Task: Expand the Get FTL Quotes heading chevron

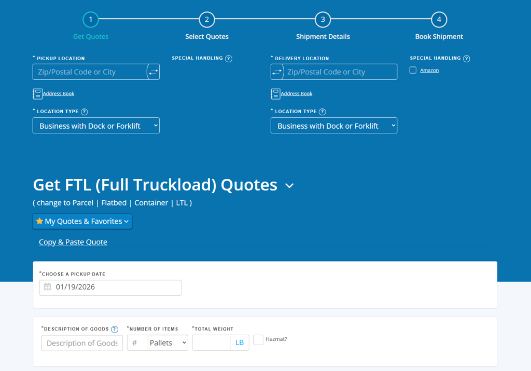Action: (x=289, y=185)
